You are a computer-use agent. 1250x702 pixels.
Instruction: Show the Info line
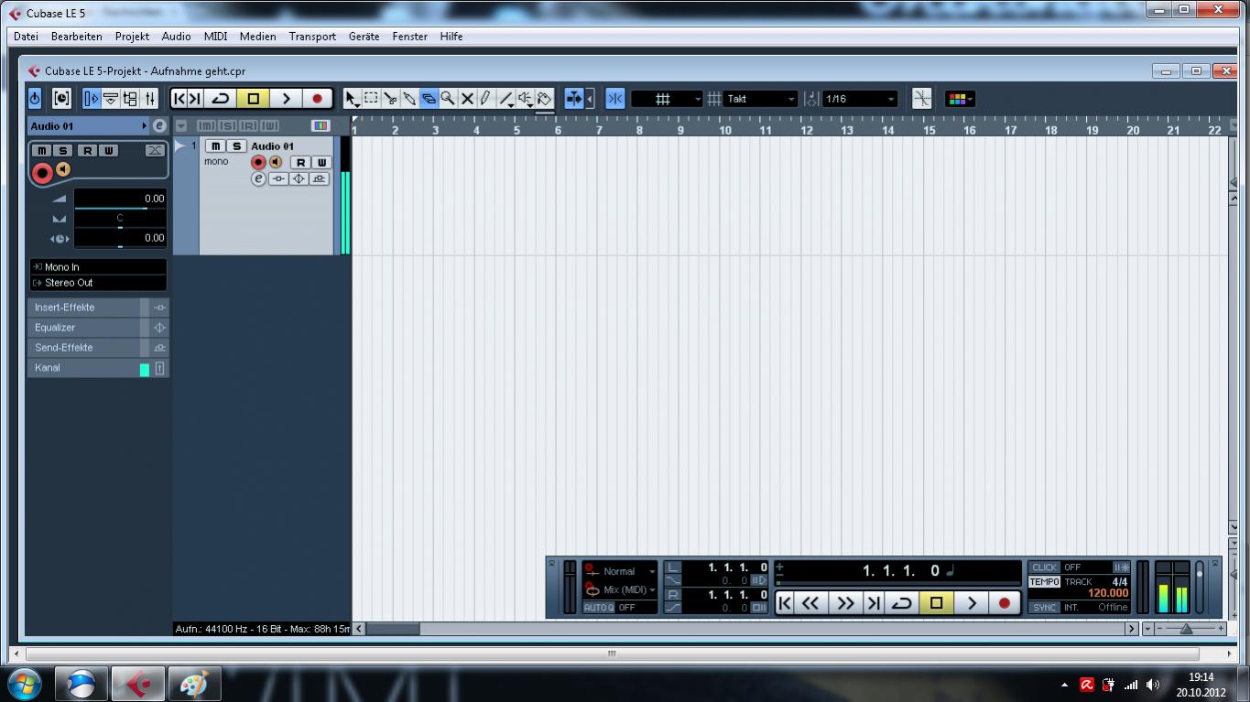tap(110, 99)
